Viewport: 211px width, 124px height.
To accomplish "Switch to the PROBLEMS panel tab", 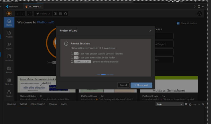I will tap(11, 104).
